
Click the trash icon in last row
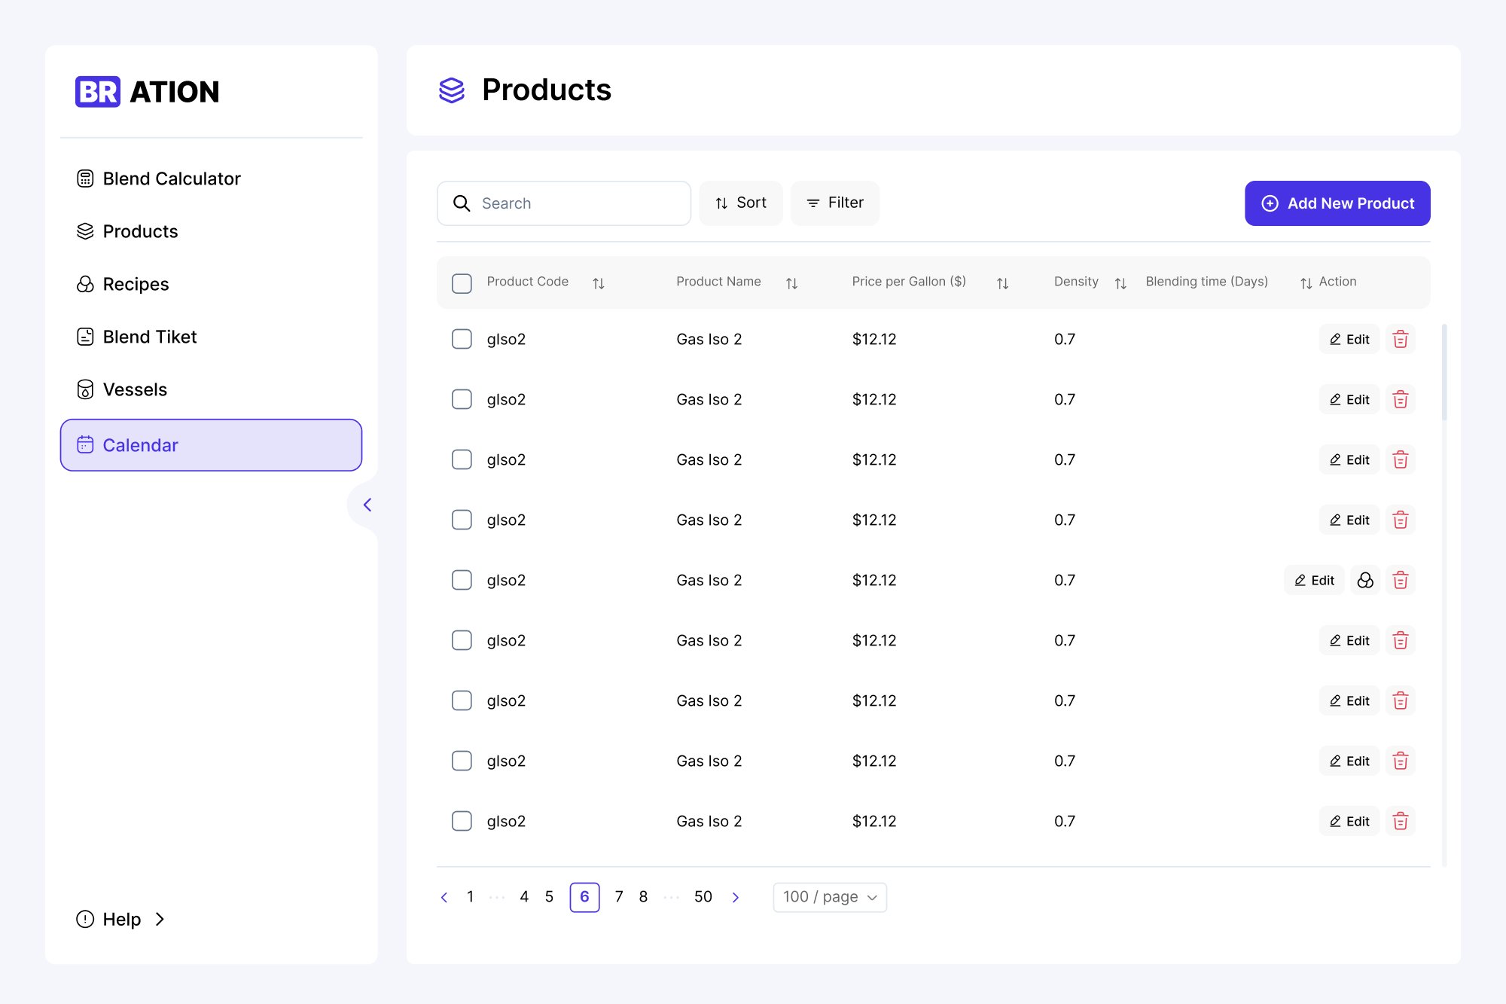tap(1400, 821)
